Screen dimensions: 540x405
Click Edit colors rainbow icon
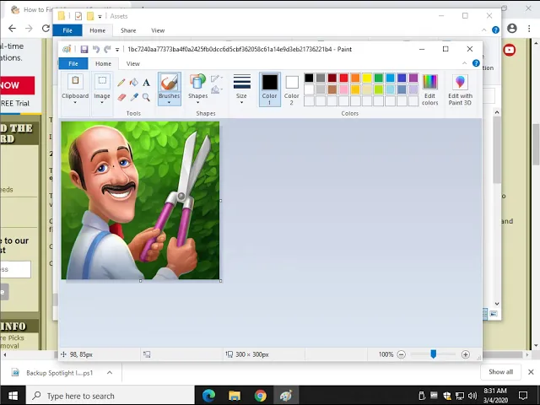pos(429,82)
